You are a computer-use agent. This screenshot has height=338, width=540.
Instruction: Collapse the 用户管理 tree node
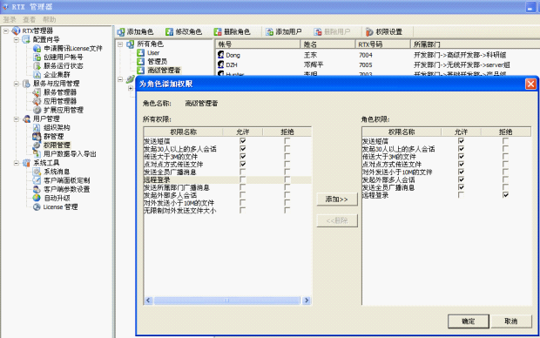point(17,119)
